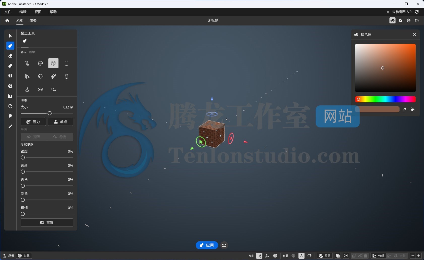Toggle the 压力 pressure option
Image resolution: width=424 pixels, height=260 pixels.
coord(33,122)
